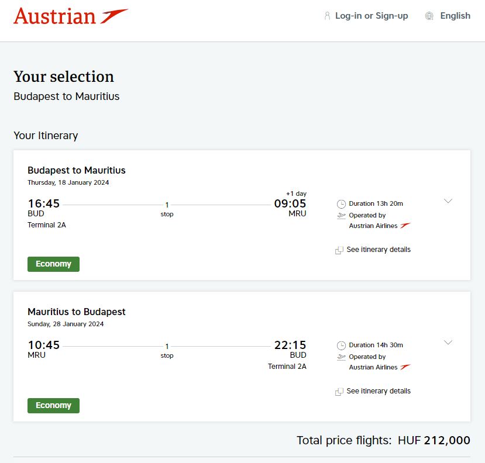Click the outbound itinerary details popup icon
Viewport: 485px width, 463px height.
pos(339,250)
